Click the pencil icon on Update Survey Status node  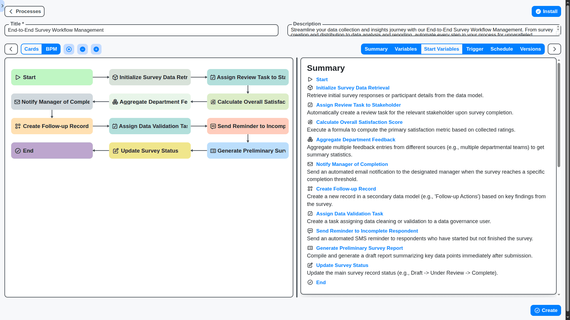click(x=115, y=151)
